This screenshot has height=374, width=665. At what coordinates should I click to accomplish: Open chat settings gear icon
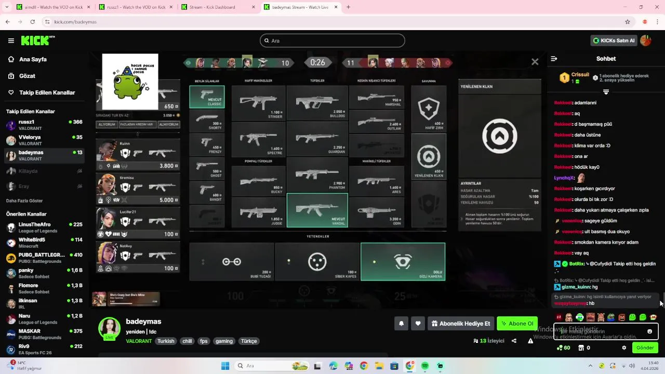point(624,348)
